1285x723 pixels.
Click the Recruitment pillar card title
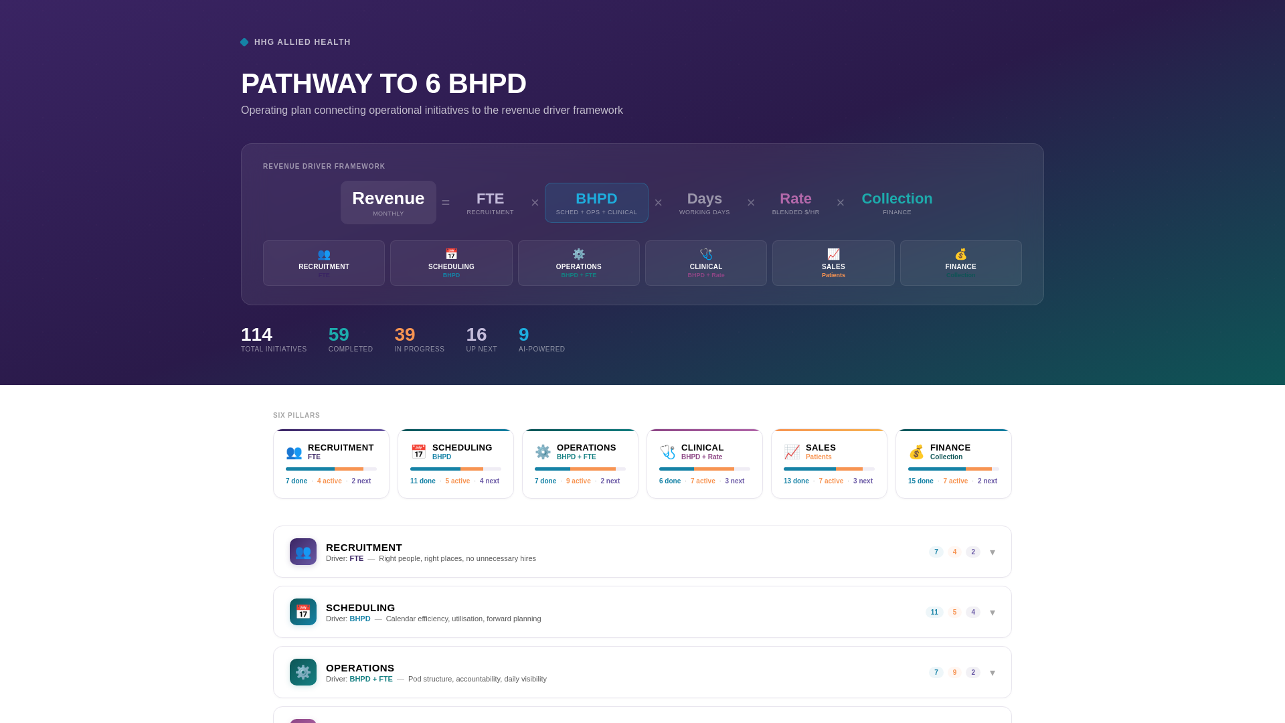point(341,448)
